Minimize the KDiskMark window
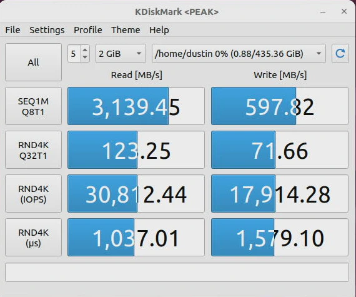 (x=323, y=12)
